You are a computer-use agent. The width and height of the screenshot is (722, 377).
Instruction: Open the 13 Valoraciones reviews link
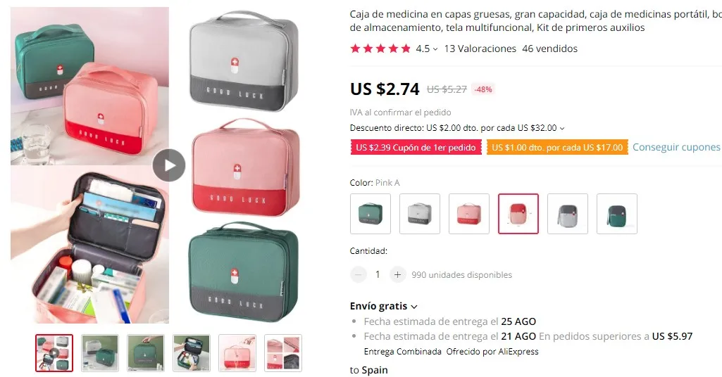(x=480, y=49)
